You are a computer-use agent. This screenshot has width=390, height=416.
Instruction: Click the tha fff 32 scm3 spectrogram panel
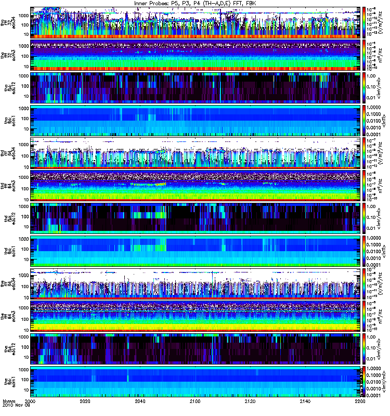196,55
